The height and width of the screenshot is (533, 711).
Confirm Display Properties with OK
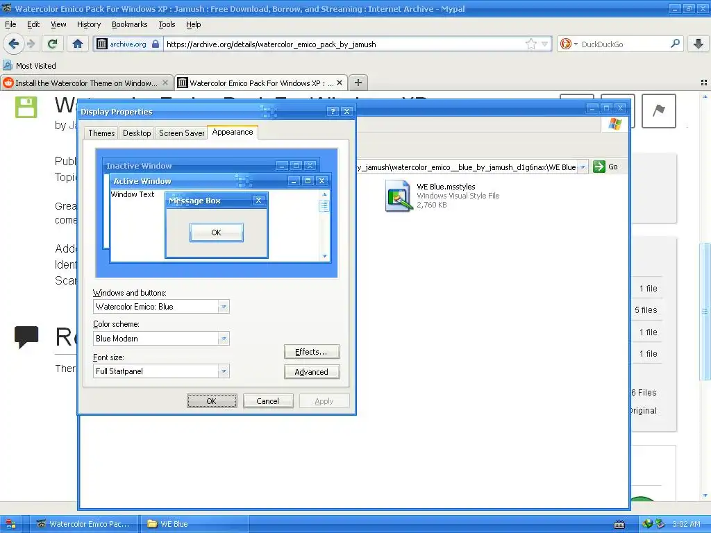[x=212, y=400]
